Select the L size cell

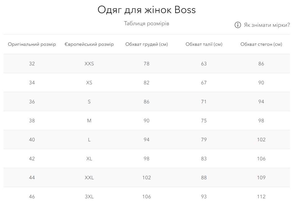[89, 139]
